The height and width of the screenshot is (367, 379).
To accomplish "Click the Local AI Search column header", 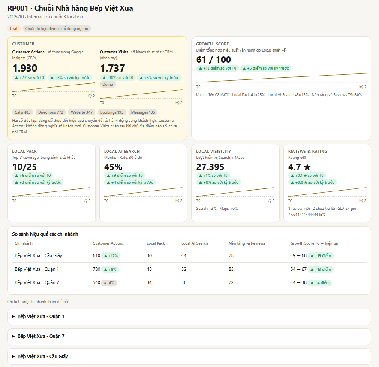I will [195, 243].
